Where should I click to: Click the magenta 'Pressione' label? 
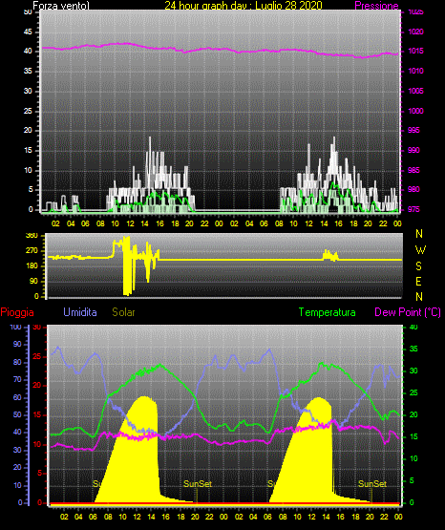pyautogui.click(x=377, y=6)
